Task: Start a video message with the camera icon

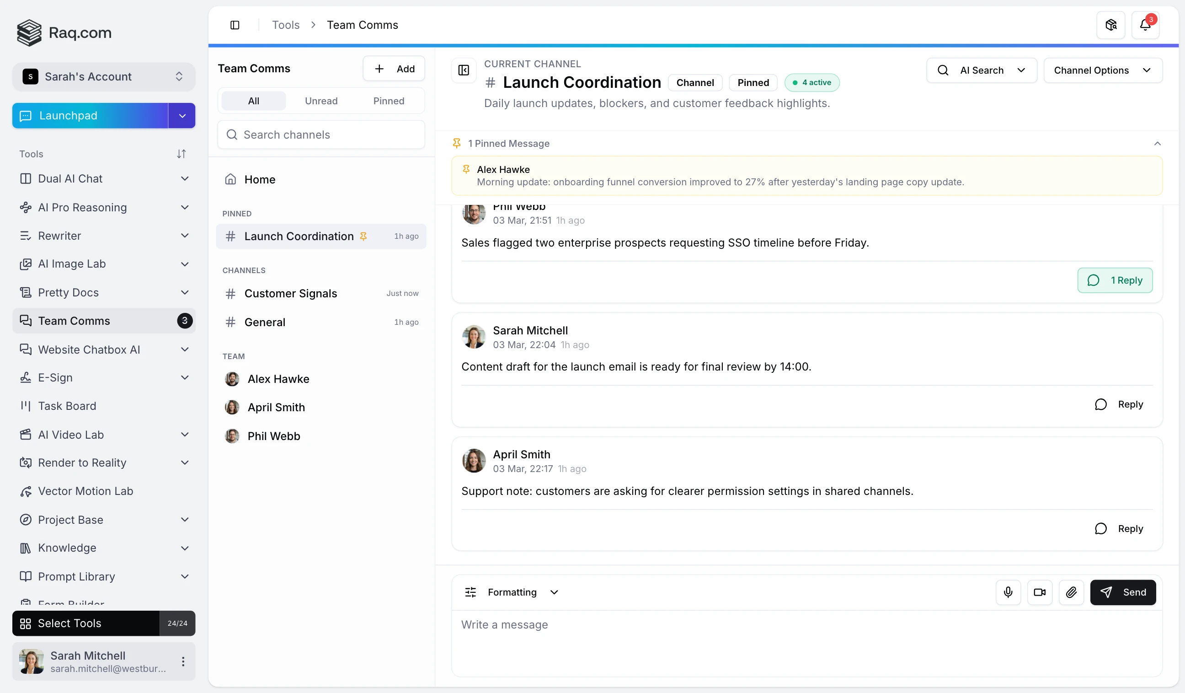Action: click(1040, 592)
